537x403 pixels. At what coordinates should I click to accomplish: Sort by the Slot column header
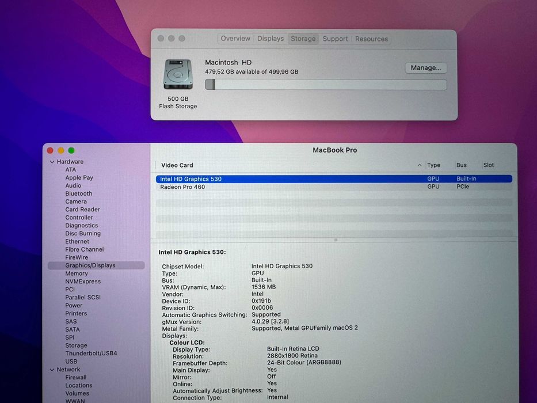[489, 165]
